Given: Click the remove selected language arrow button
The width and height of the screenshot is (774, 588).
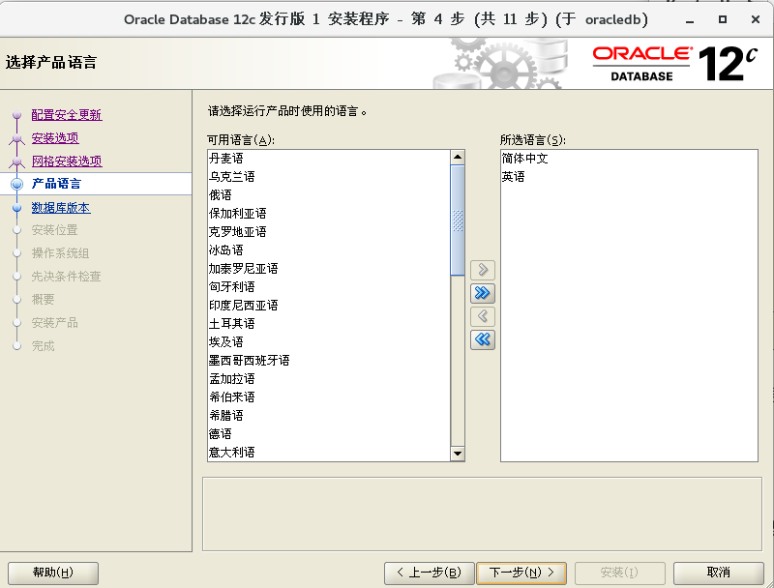Looking at the screenshot, I should (x=483, y=316).
